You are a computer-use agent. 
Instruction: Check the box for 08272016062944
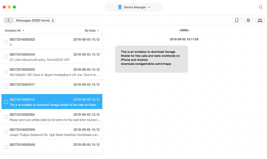tap(6, 57)
